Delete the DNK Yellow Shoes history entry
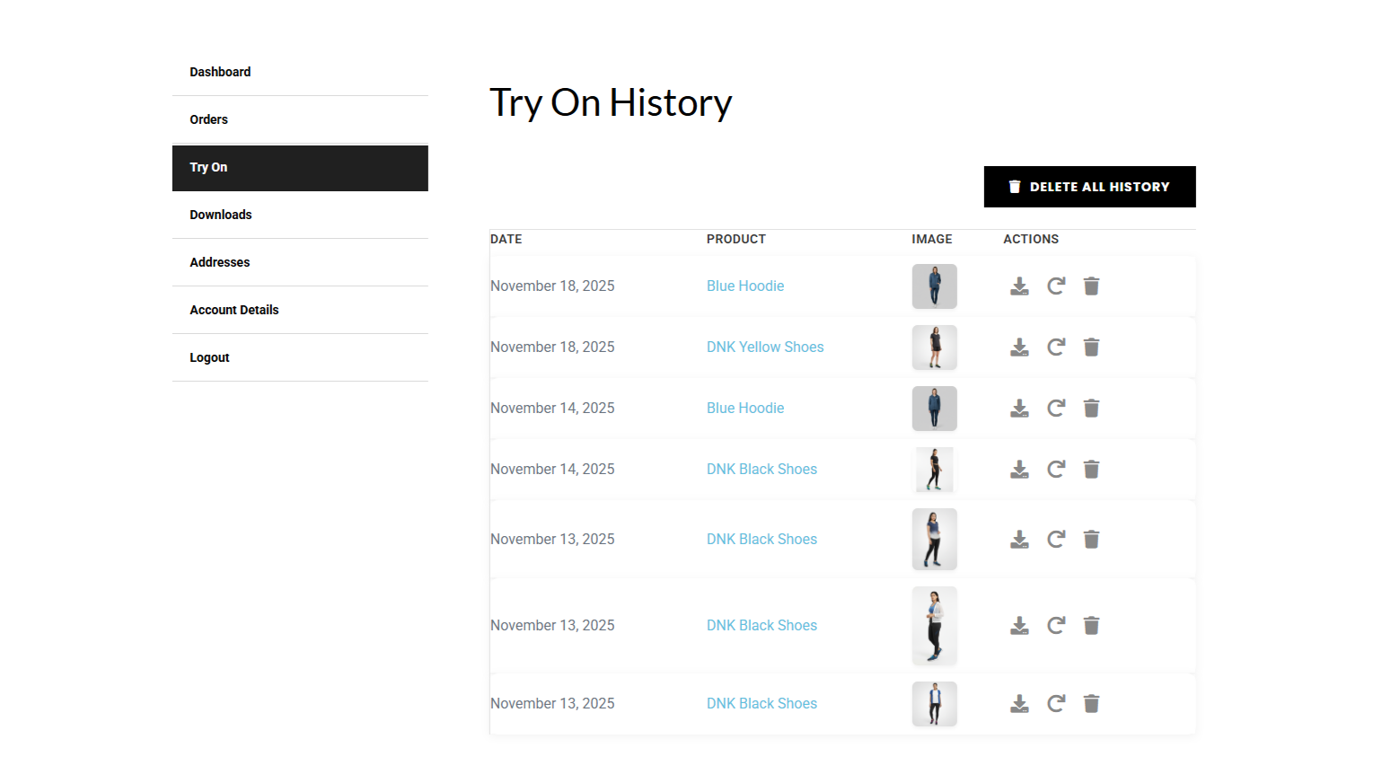Image resolution: width=1391 pixels, height=783 pixels. (x=1091, y=347)
